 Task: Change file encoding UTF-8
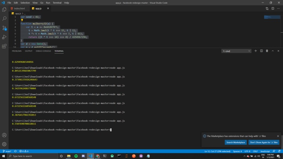pos(247,151)
